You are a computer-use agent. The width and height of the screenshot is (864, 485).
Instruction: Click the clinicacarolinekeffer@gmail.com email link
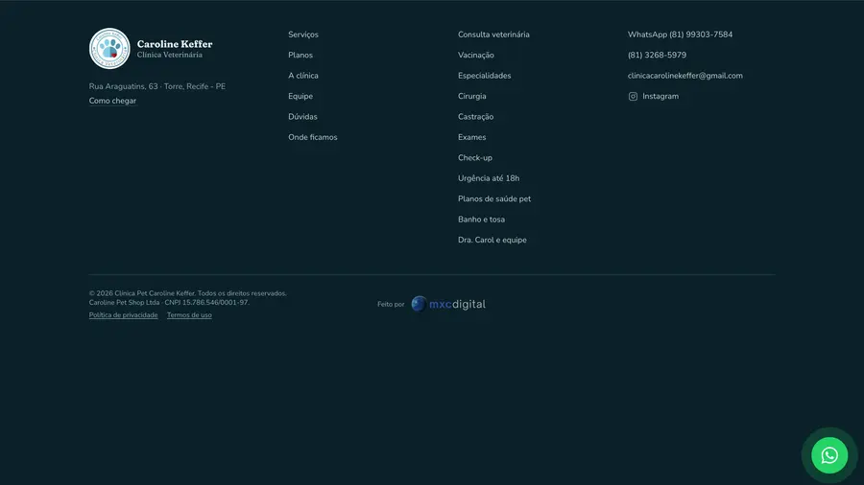pos(684,76)
